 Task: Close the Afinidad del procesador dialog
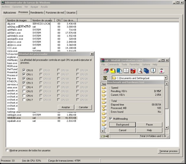92,54
